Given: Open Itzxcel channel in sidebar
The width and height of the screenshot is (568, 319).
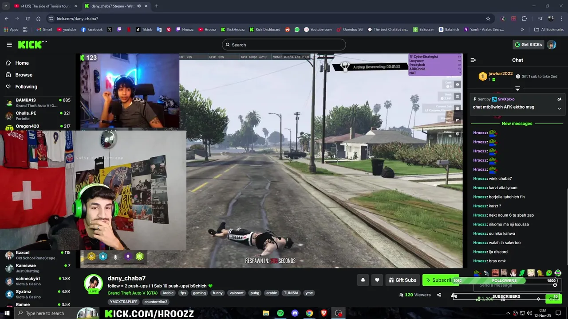Looking at the screenshot, I should (x=38, y=255).
